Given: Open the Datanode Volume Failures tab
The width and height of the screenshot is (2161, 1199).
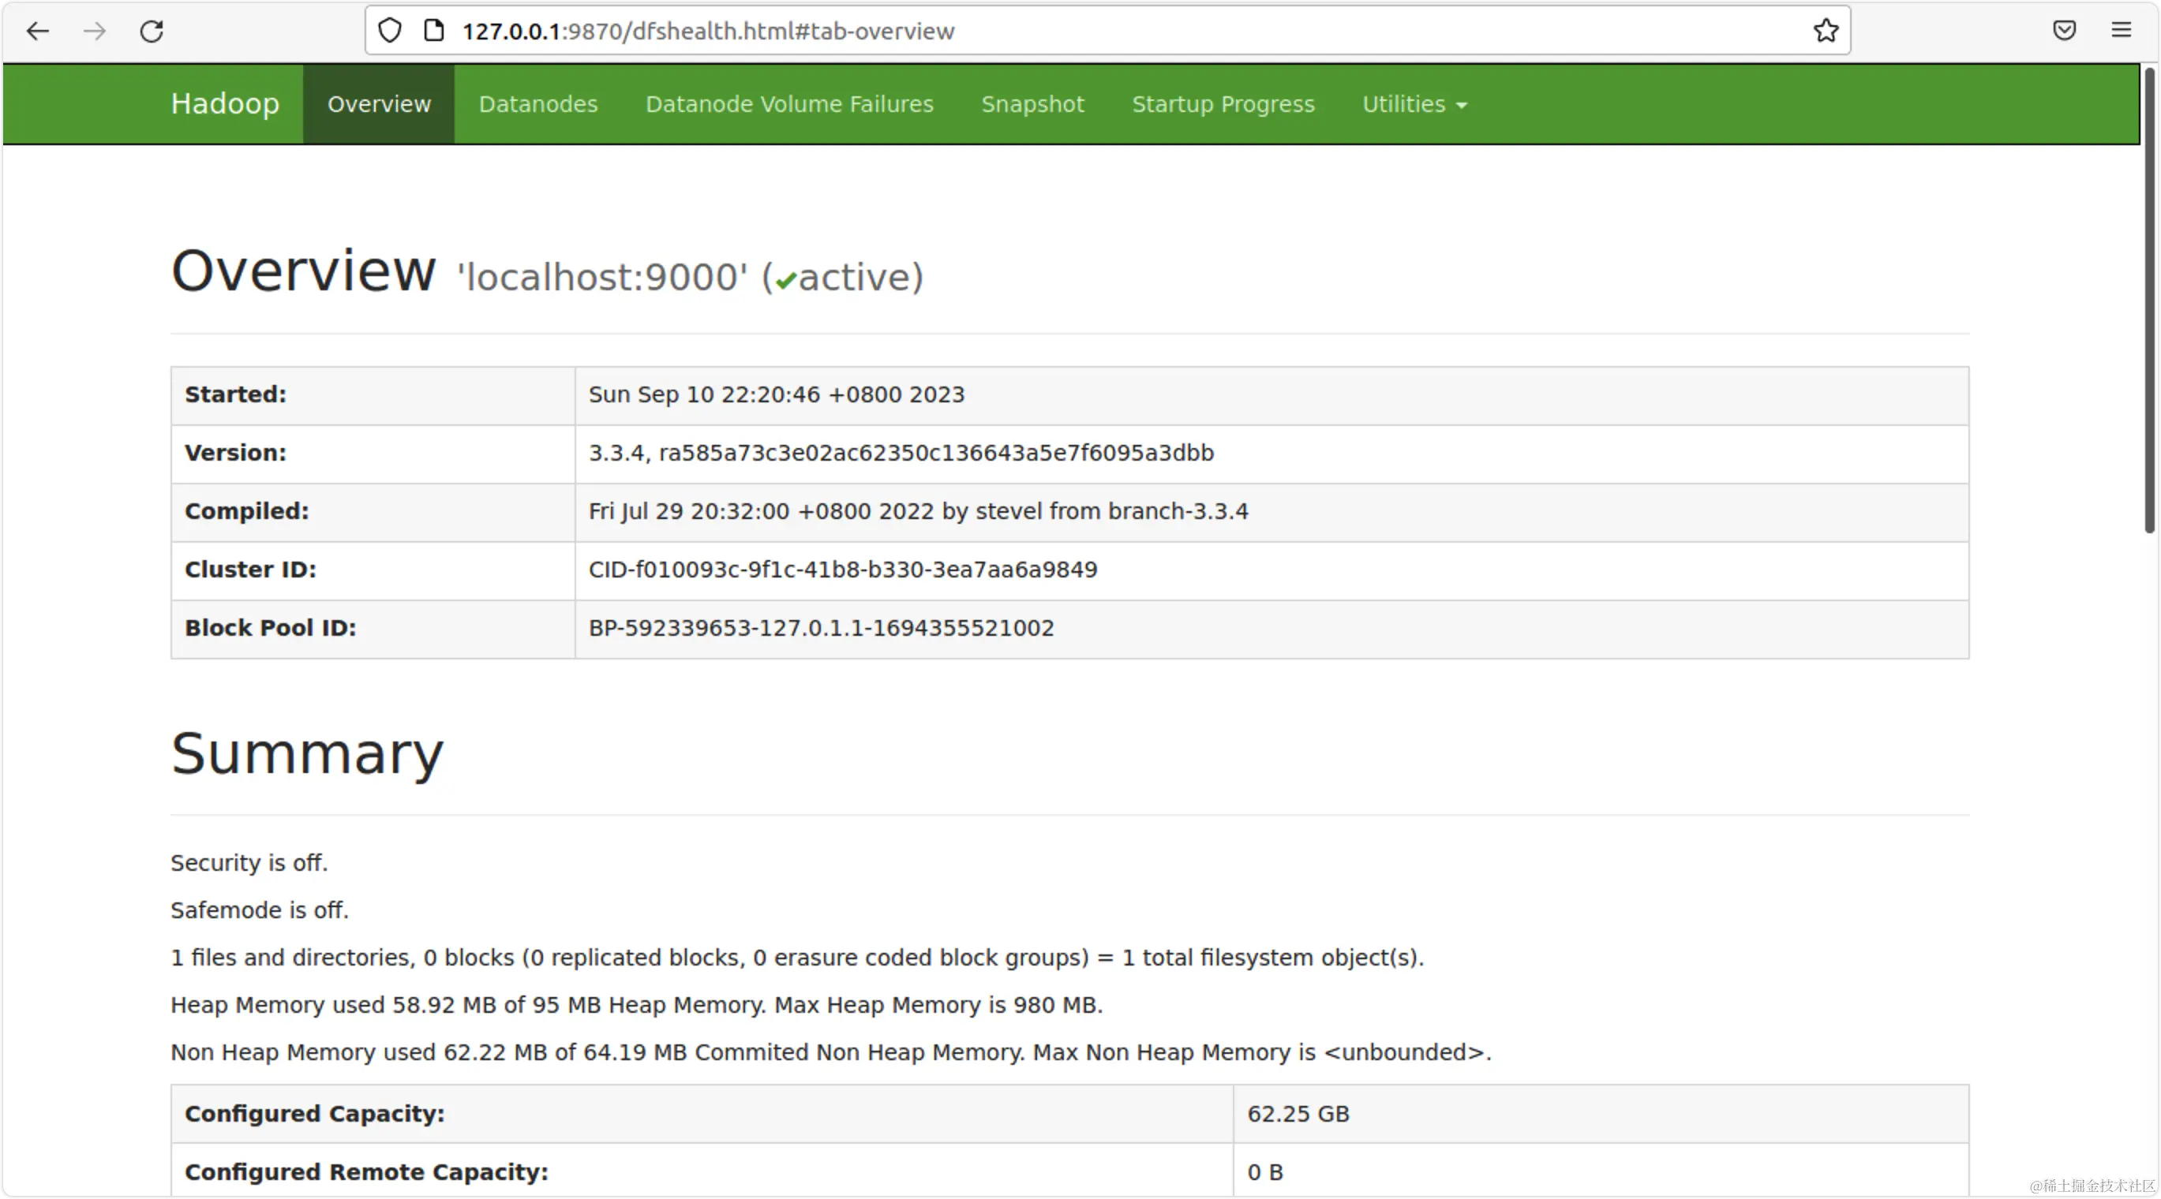Looking at the screenshot, I should coord(788,104).
